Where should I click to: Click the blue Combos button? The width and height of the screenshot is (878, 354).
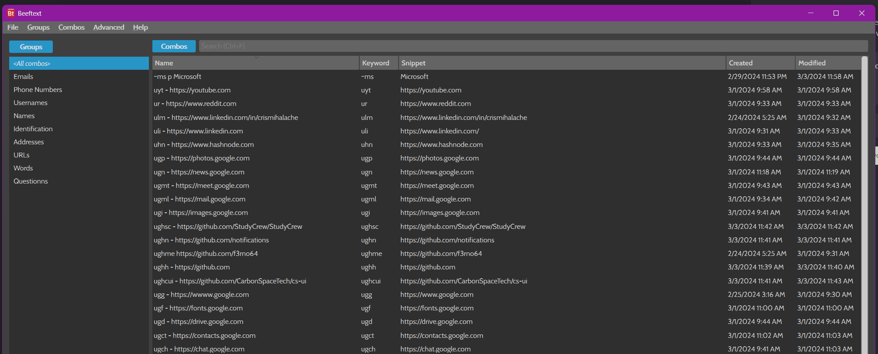[x=174, y=46]
